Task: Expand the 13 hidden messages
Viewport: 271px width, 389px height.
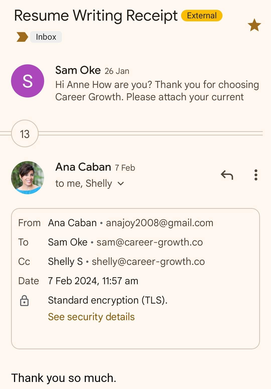Action: coord(25,134)
